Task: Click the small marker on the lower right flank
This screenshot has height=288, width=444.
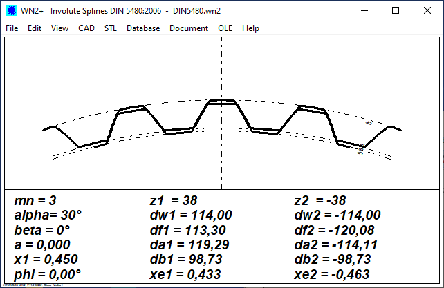Action: 360,148
